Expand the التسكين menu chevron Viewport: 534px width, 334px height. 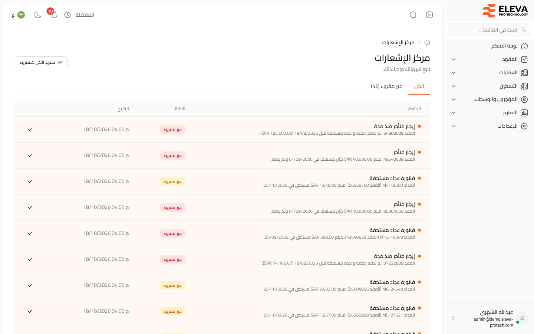pos(454,86)
